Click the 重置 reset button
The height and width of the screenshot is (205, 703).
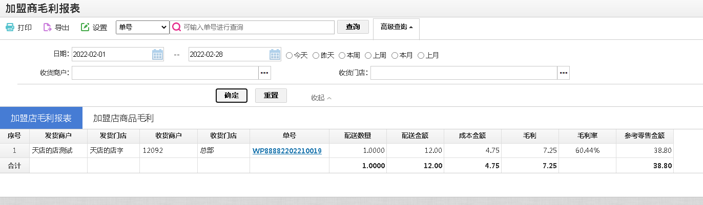tap(271, 96)
